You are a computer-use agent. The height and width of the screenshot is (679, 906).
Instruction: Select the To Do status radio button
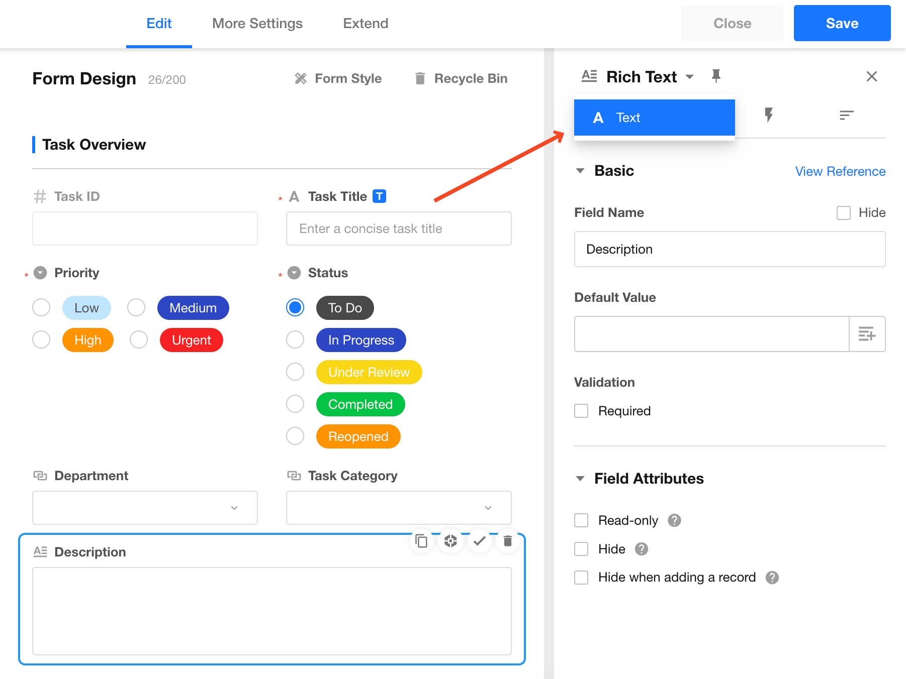tap(295, 307)
